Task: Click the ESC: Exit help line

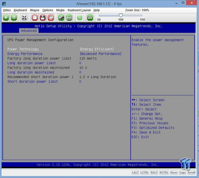Action: point(140,137)
